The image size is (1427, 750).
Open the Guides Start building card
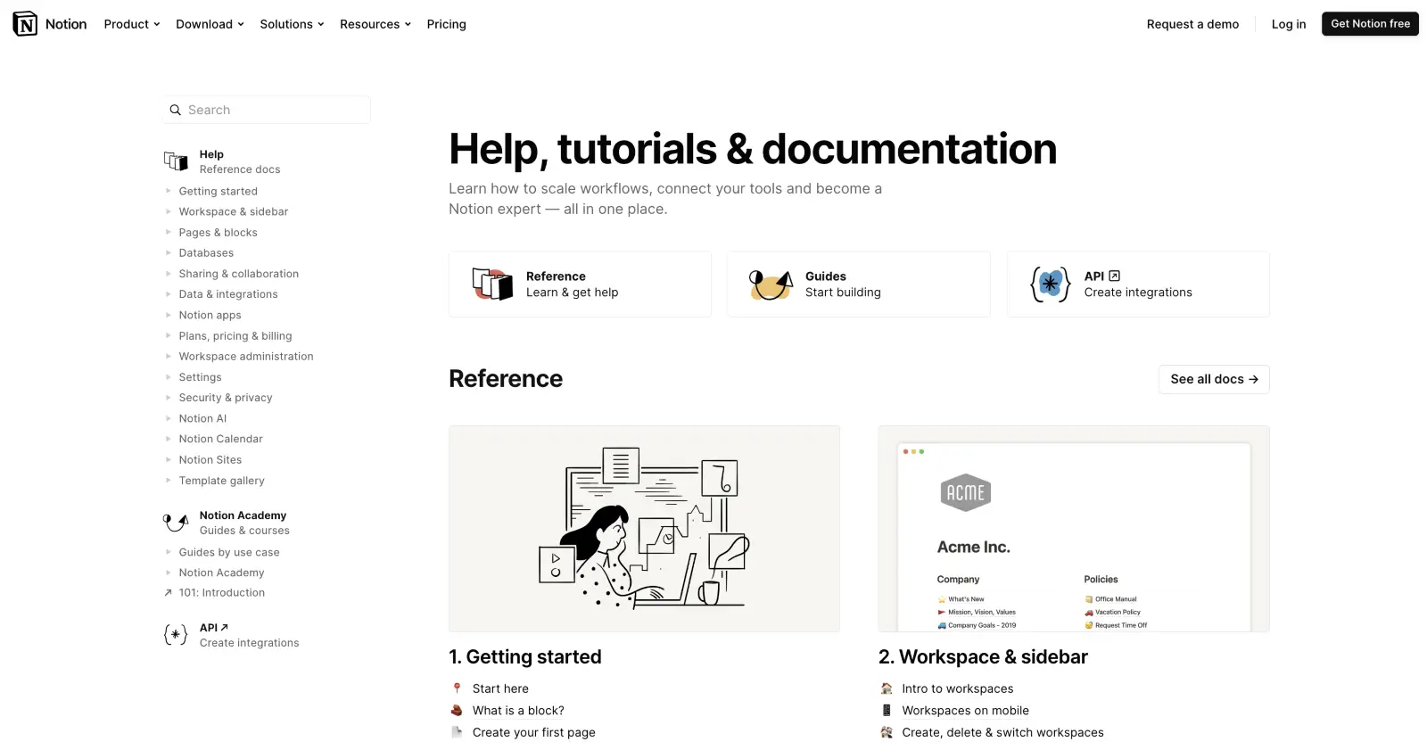859,284
